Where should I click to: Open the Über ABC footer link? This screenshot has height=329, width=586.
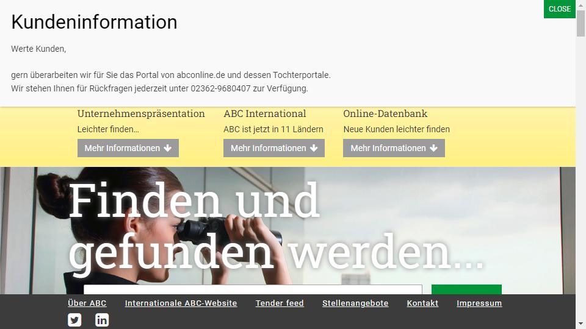pyautogui.click(x=87, y=303)
